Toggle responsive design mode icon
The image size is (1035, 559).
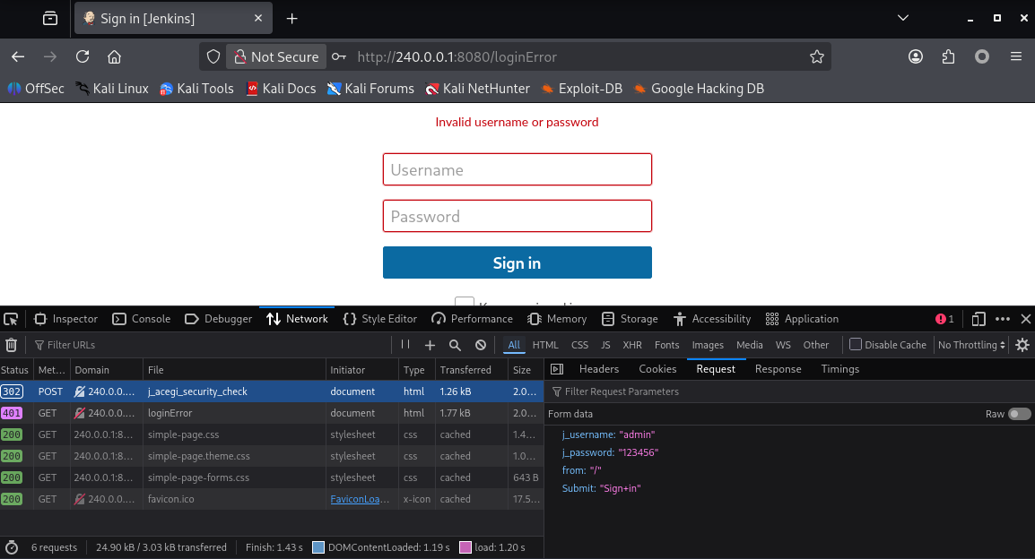point(978,319)
